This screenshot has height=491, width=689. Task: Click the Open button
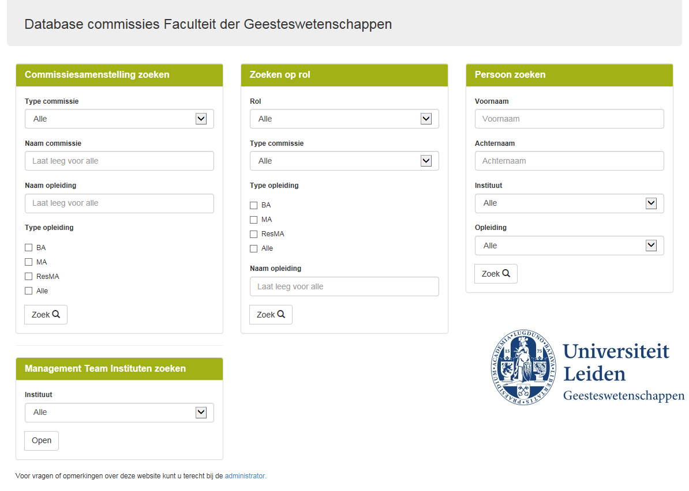pos(42,441)
